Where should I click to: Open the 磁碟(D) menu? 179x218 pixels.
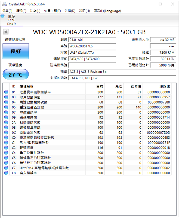[x=70, y=11]
